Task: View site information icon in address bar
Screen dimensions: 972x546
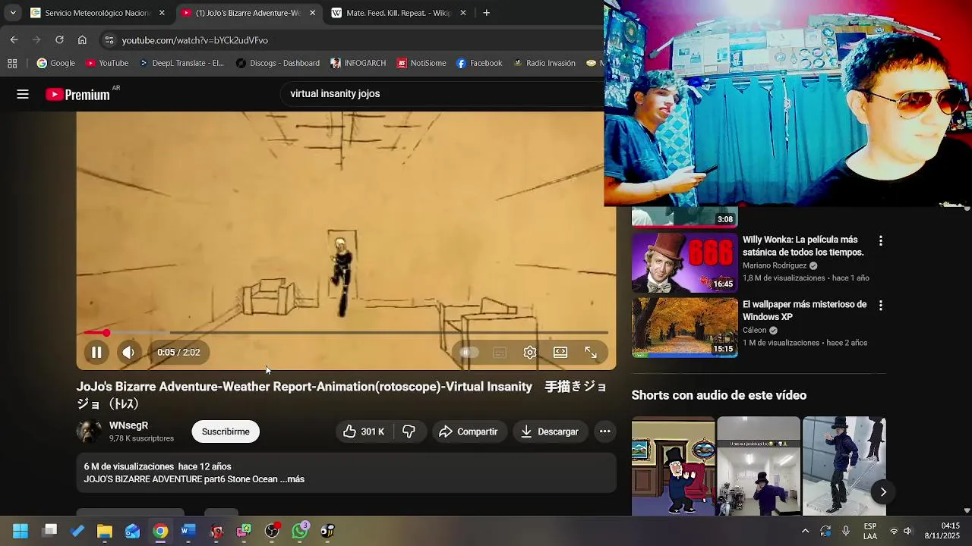Action: point(109,40)
